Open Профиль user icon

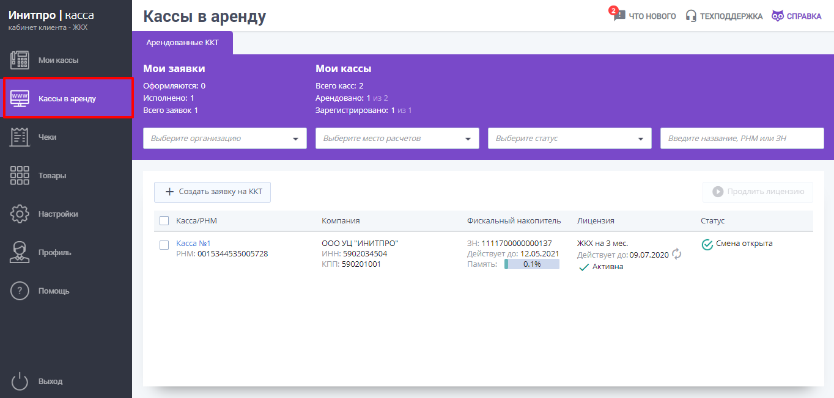tap(20, 253)
